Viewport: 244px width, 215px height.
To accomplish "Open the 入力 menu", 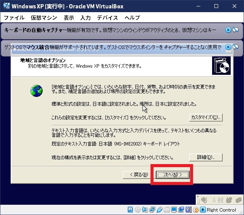I will coord(86,18).
